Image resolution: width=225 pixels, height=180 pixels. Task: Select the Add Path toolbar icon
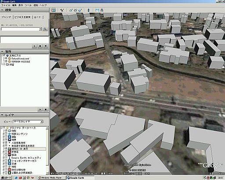[76, 10]
